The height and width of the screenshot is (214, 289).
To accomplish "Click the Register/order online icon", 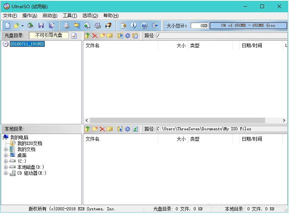I will click(x=123, y=26).
